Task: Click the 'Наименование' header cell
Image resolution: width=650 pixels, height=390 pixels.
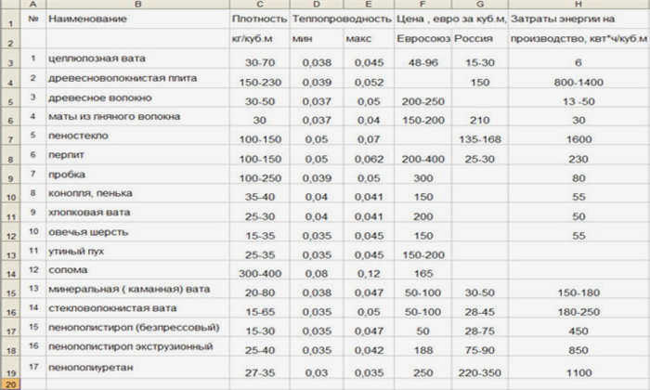Action: (x=138, y=19)
